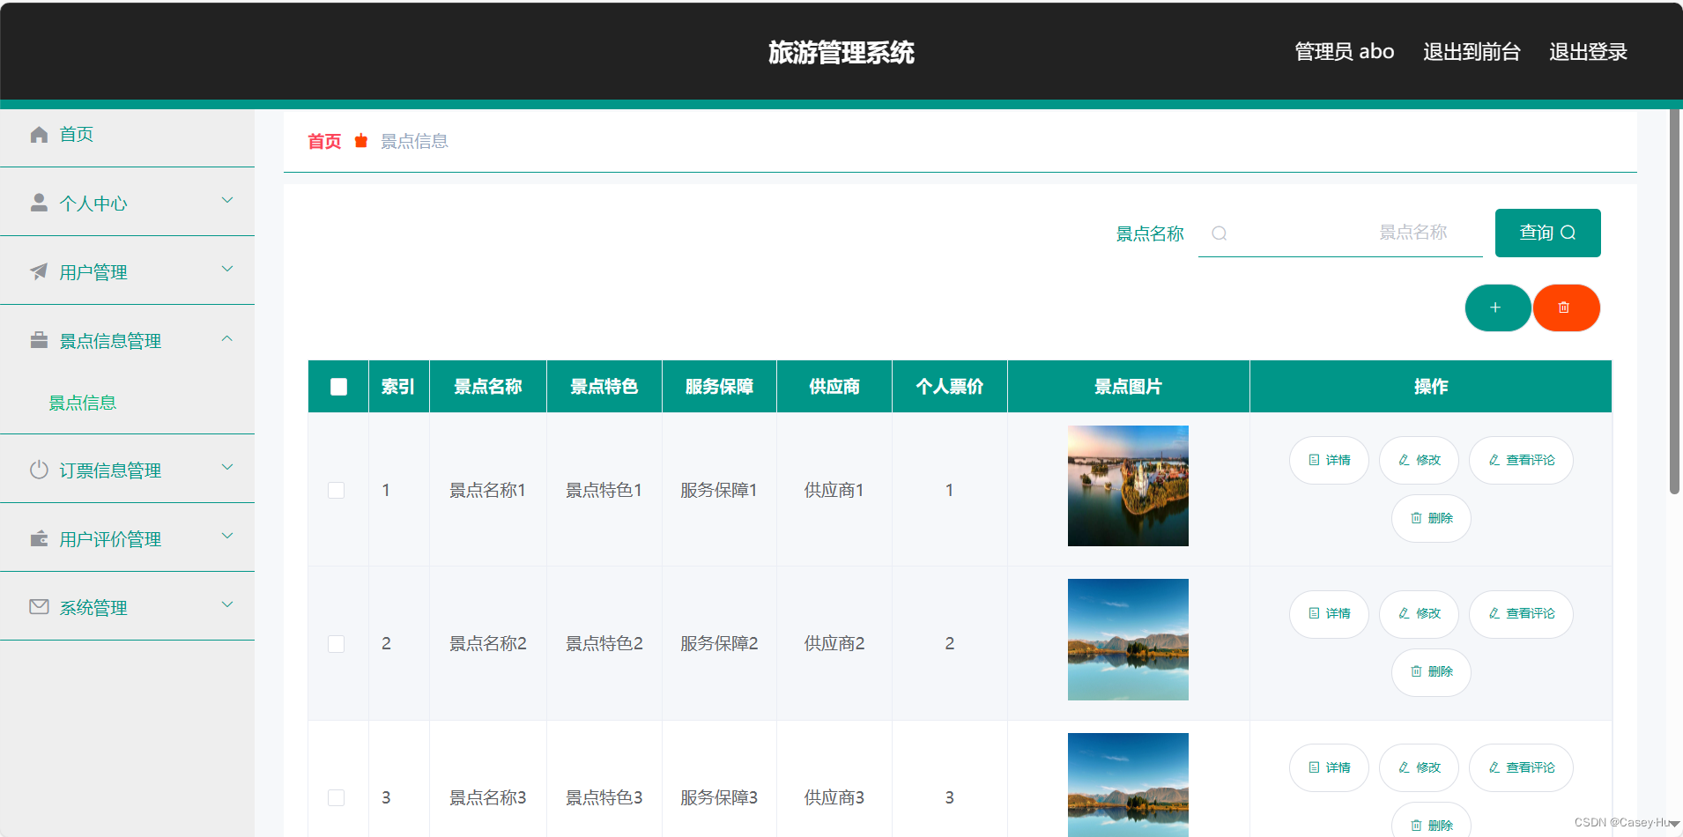Focus the 景点名称 search input field
Screen dimensions: 1683x837
[1340, 233]
